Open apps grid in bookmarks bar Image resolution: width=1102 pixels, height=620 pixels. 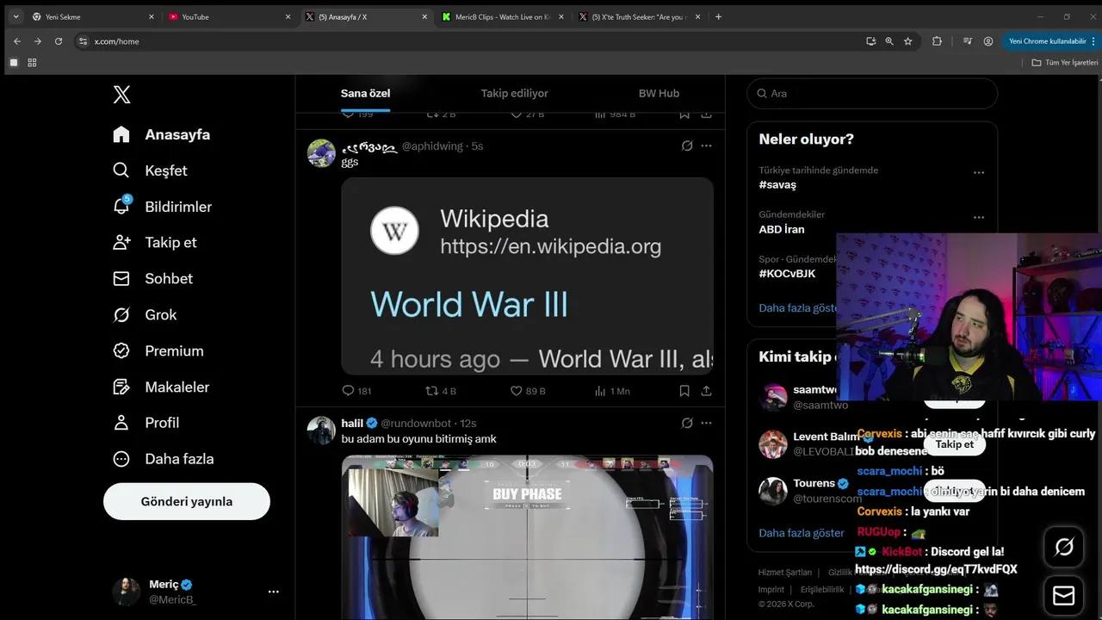pos(32,62)
